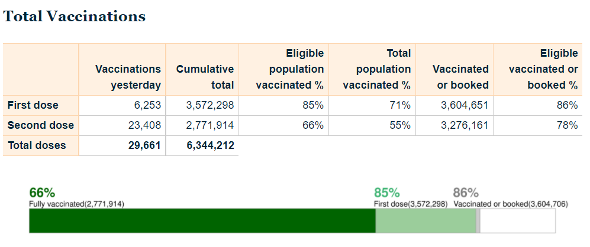590x247 pixels.
Task: Select the 66% Fully vaccinated label
Action: (42, 193)
